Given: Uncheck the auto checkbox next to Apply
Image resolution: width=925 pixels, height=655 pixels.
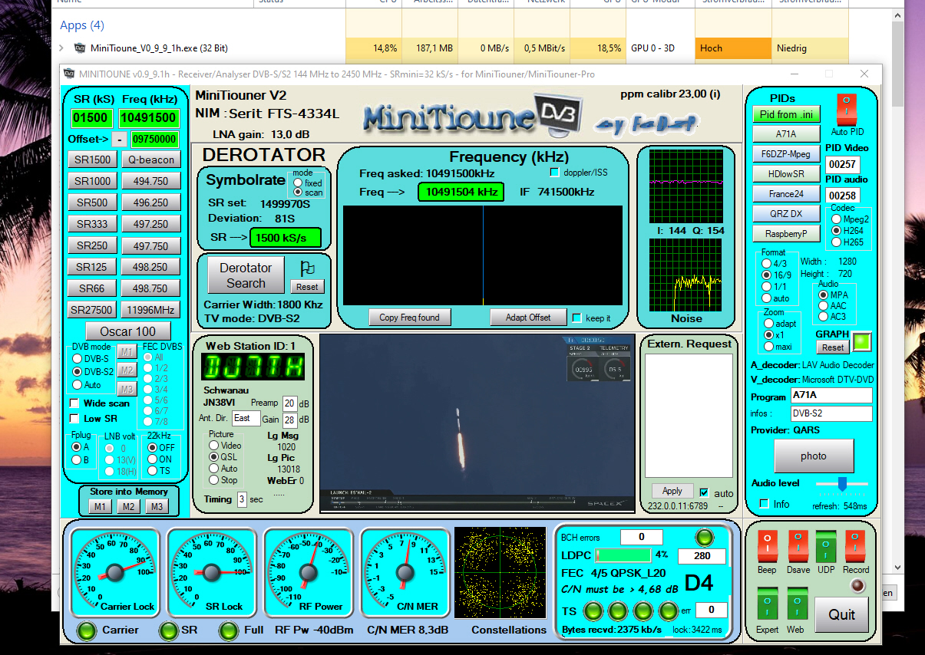Looking at the screenshot, I should click(704, 492).
